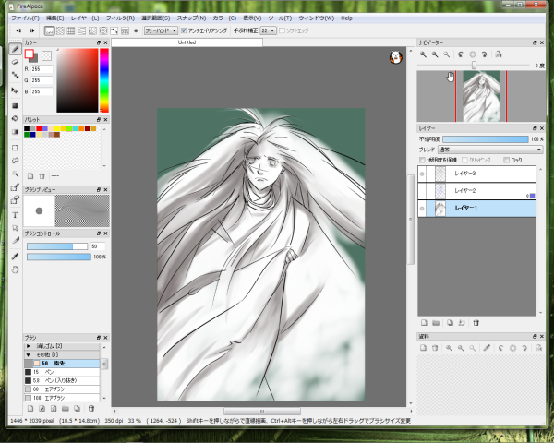Open the 編集(E) menu
554x443 pixels.
[55, 18]
